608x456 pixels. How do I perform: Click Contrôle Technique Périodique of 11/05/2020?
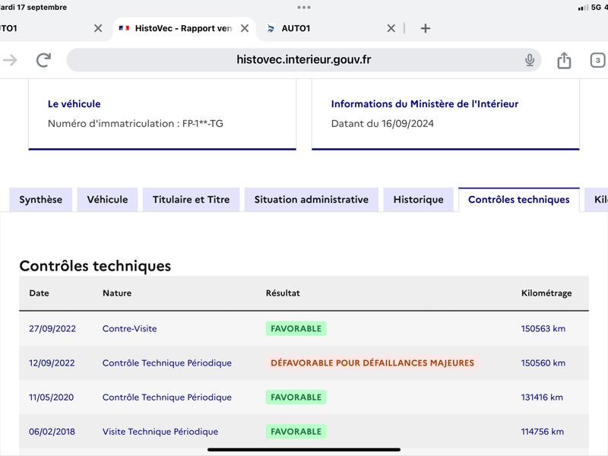click(167, 397)
